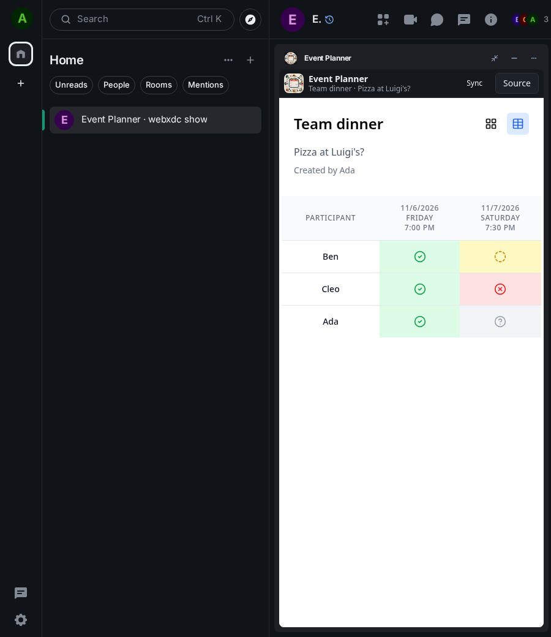Screen dimensions: 551x637
Task: Toggle Ada's unanswered Saturday response
Action: pyautogui.click(x=500, y=322)
